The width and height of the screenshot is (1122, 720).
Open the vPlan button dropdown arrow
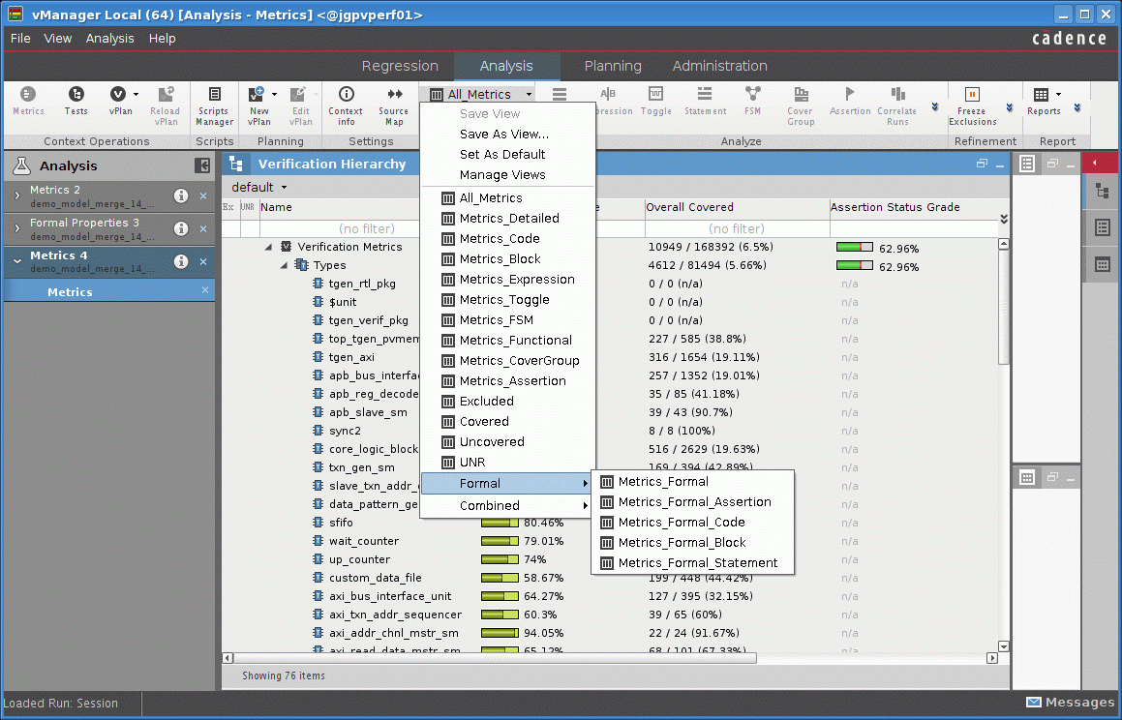(136, 94)
